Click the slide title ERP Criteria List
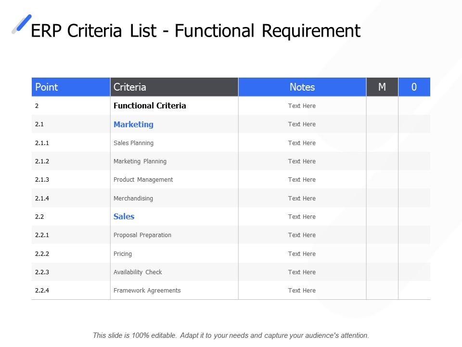Screen dimensions: 462x347 point(195,31)
